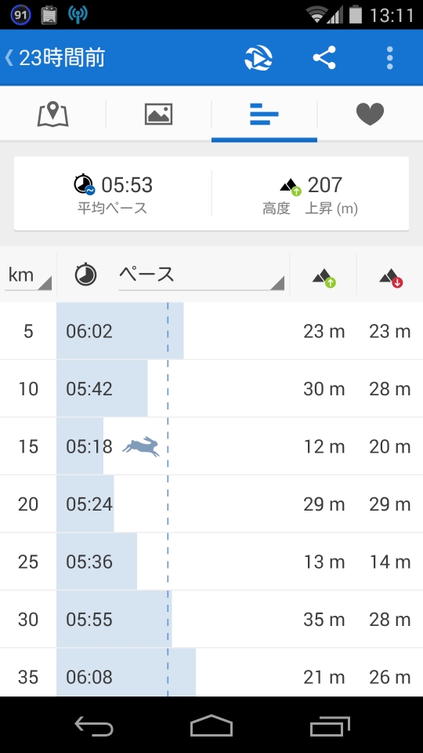
Task: Select the 15 km split row
Action: point(211,446)
